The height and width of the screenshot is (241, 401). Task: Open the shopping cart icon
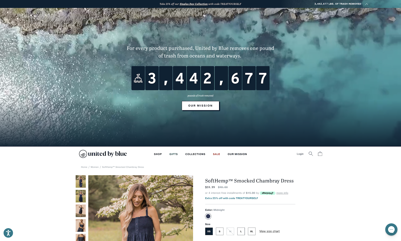[320, 154]
